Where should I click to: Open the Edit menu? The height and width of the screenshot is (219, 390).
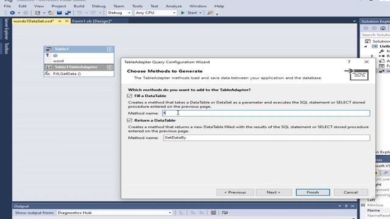[22, 6]
